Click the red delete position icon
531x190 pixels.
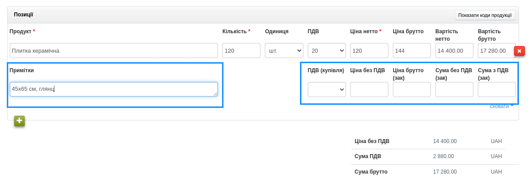point(519,51)
